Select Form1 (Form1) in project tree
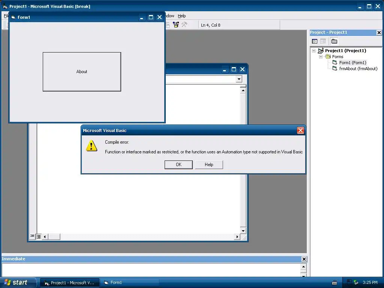The height and width of the screenshot is (288, 384). (352, 63)
